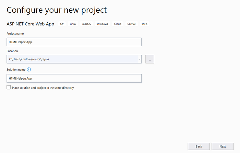Screen dimensions: 240x153
Task: Click the Solution name info icon
Action: click(x=29, y=69)
